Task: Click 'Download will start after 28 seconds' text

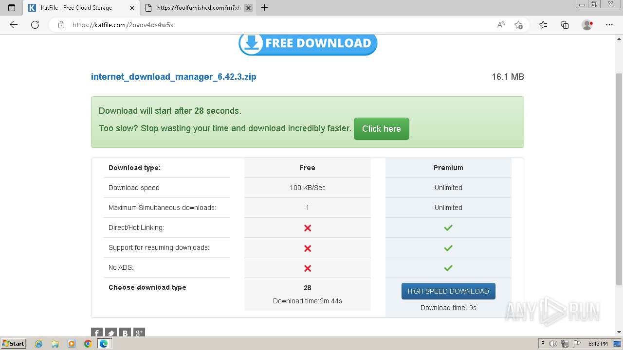Action: pos(170,111)
